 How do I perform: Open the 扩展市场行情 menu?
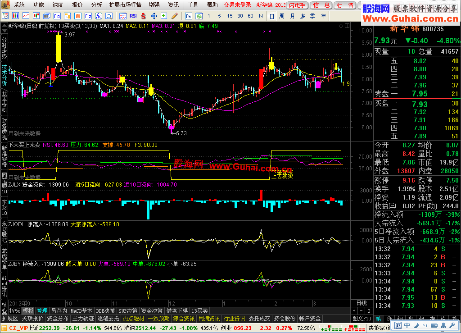pyautogui.click(x=125, y=5)
